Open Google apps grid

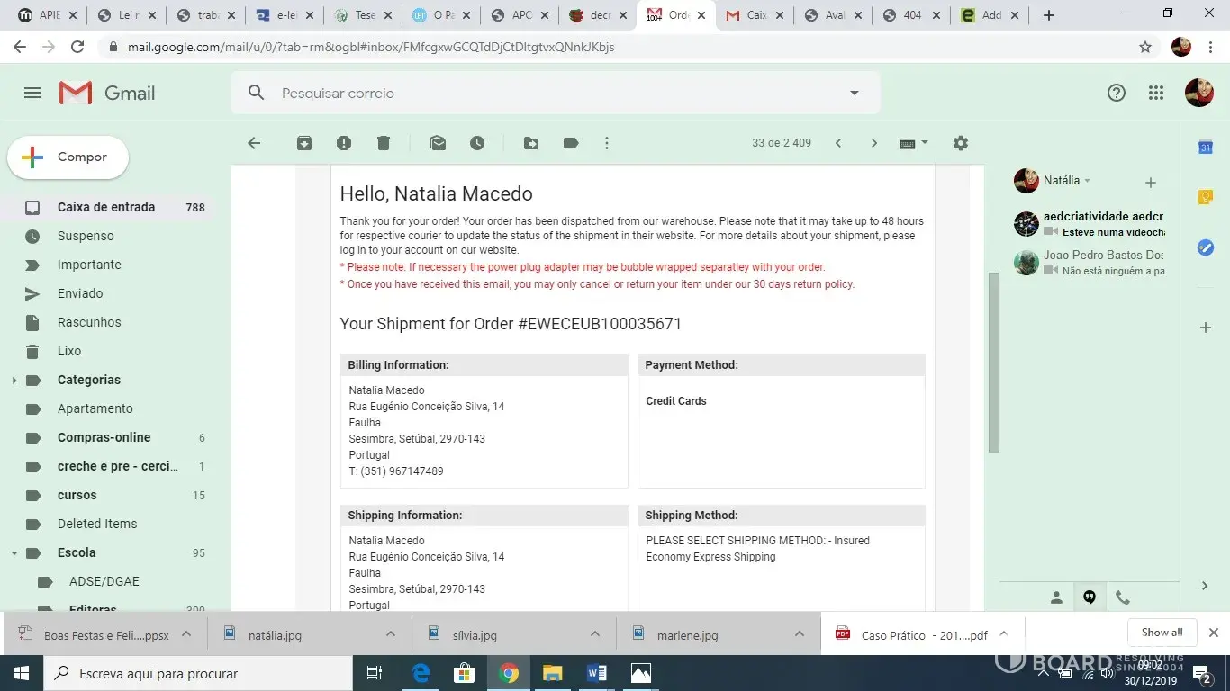(1156, 93)
